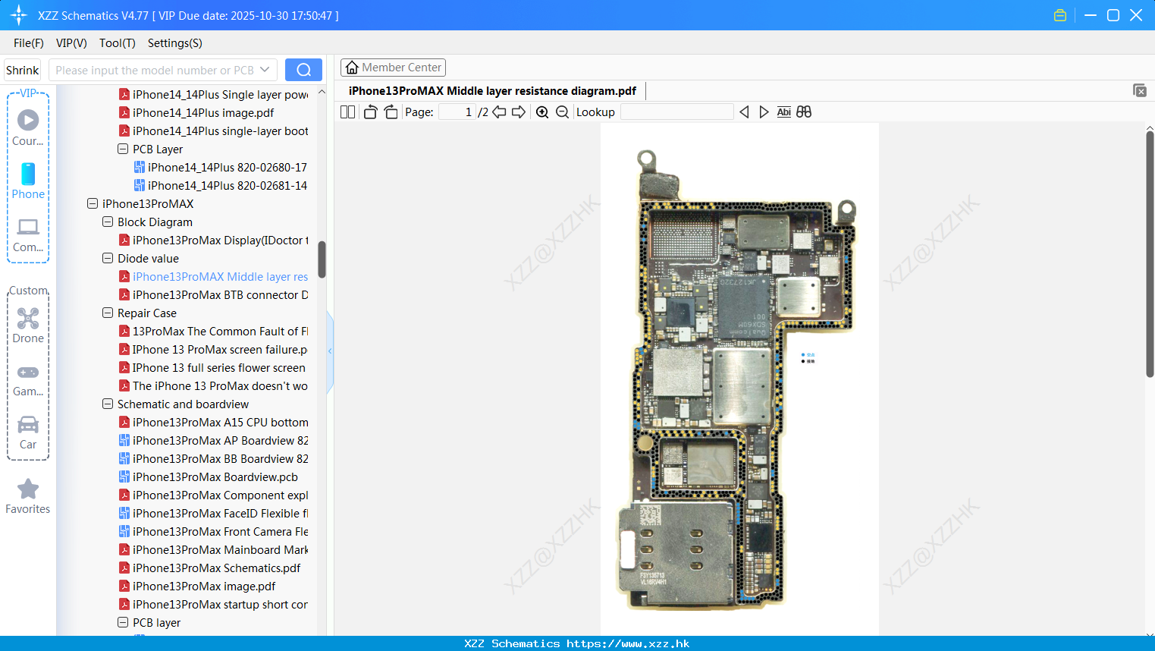
Task: Open iPhone13ProMax FaceID Flexible file
Action: pyautogui.click(x=220, y=513)
